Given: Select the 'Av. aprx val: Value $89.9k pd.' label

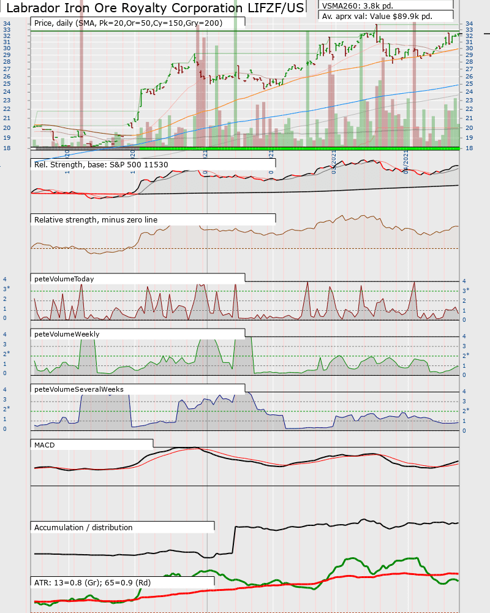Looking at the screenshot, I should [377, 17].
